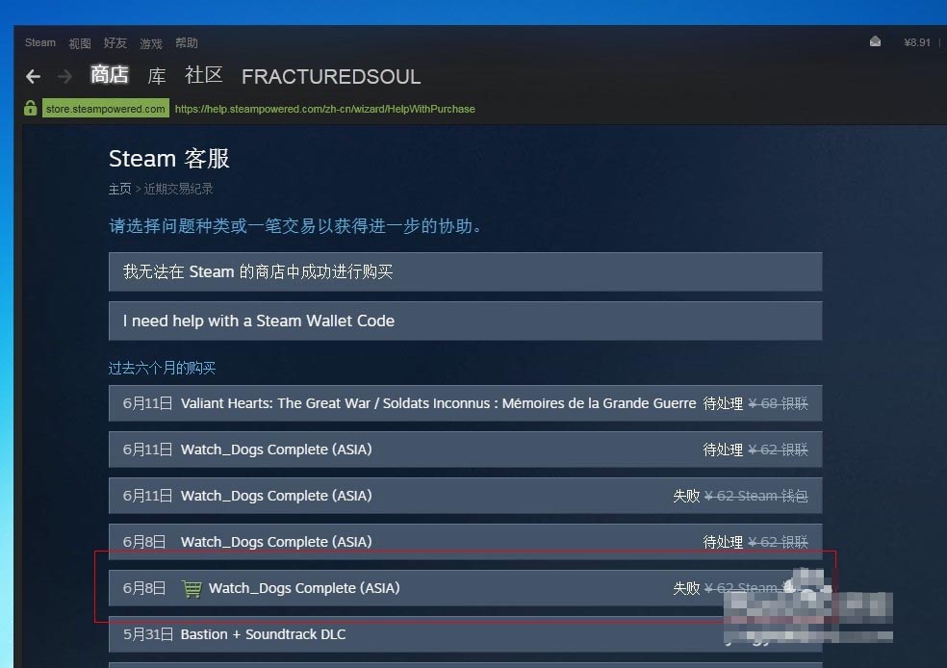Click the help.steampowered.com URL text
The width and height of the screenshot is (947, 668).
tap(325, 109)
